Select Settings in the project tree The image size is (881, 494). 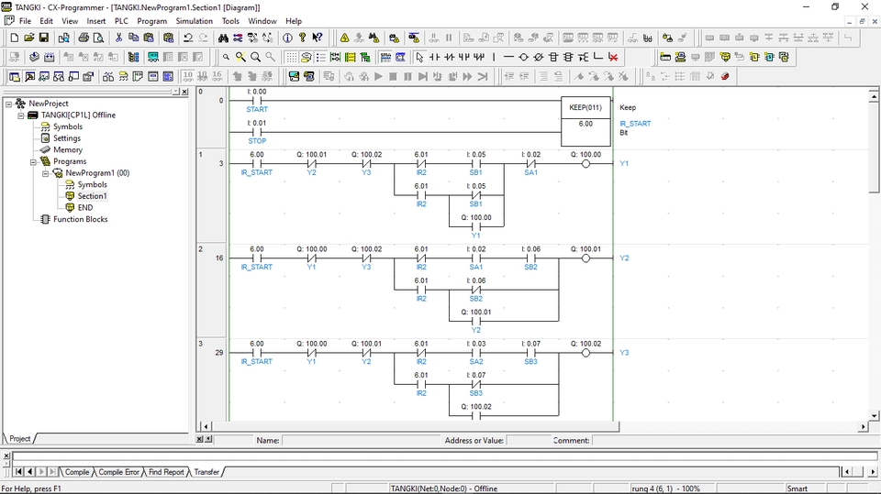67,138
